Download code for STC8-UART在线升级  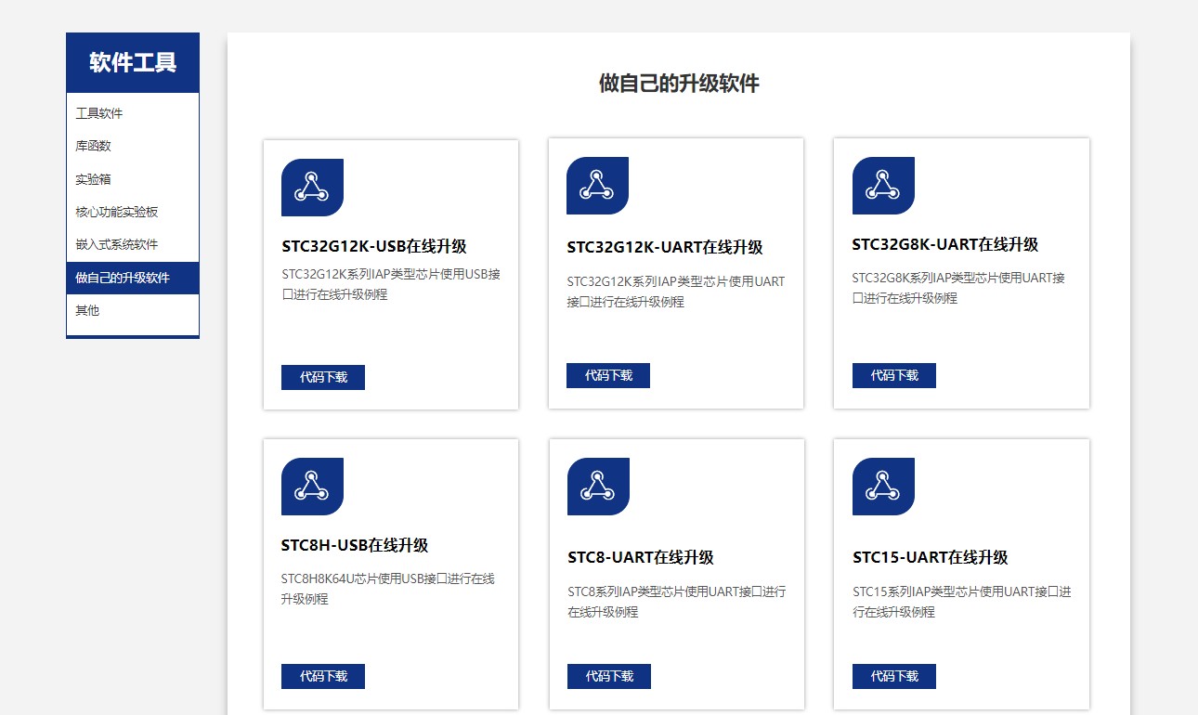(609, 677)
